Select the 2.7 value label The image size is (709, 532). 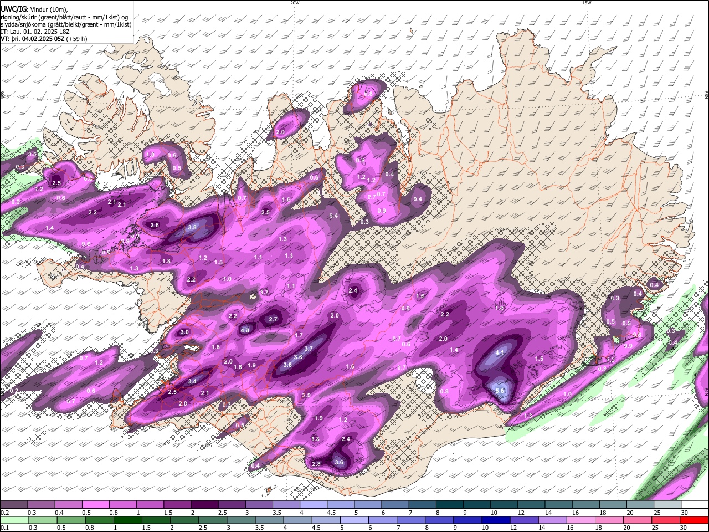point(273,319)
